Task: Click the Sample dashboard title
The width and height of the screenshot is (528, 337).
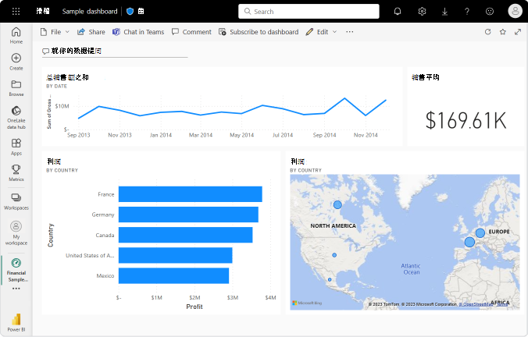Action: click(90, 12)
